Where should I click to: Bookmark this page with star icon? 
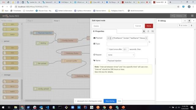178,7
